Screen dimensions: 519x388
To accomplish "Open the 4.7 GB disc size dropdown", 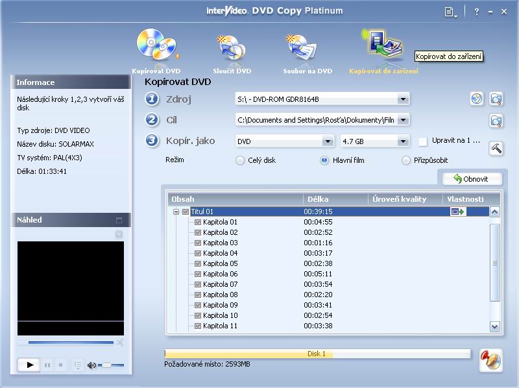I will 403,141.
